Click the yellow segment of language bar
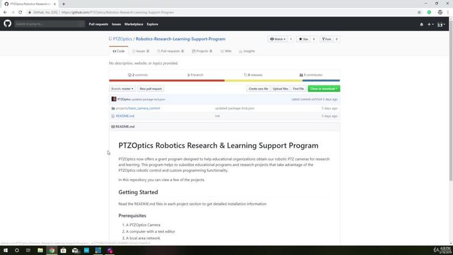 (263, 80)
